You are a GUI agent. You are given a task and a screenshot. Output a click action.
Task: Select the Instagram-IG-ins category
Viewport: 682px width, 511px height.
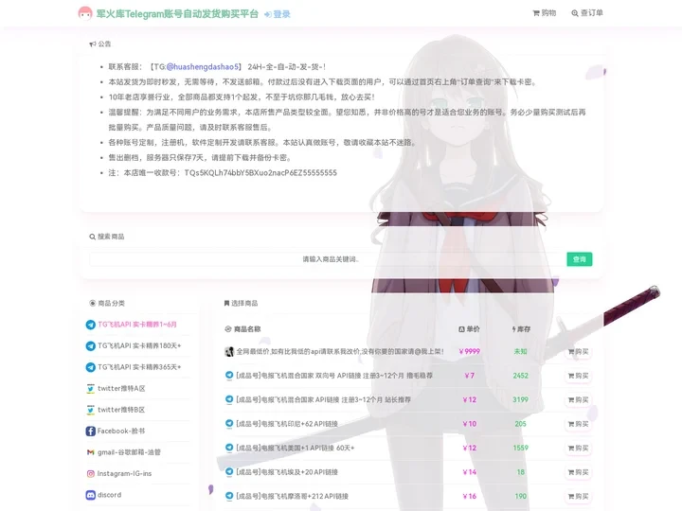click(x=124, y=474)
